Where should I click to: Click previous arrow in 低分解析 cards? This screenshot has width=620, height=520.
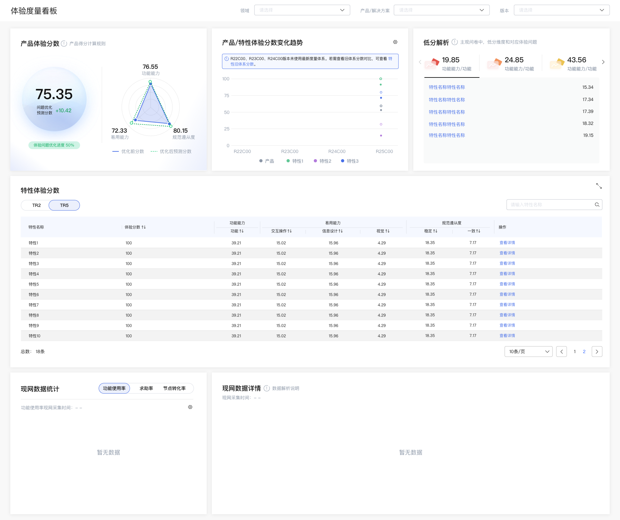tap(420, 62)
